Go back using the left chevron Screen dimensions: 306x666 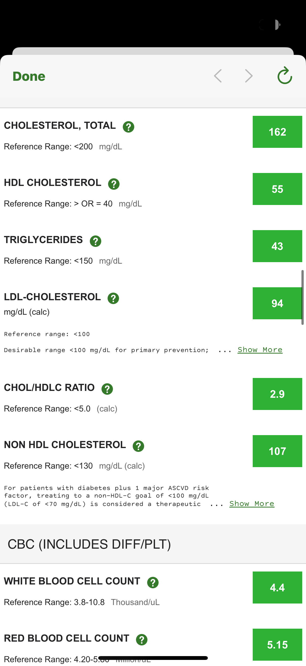(x=218, y=76)
